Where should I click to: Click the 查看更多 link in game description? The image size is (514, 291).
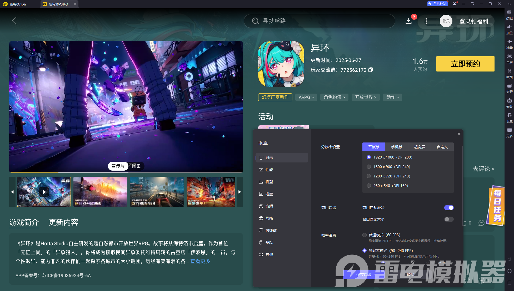tap(200, 261)
